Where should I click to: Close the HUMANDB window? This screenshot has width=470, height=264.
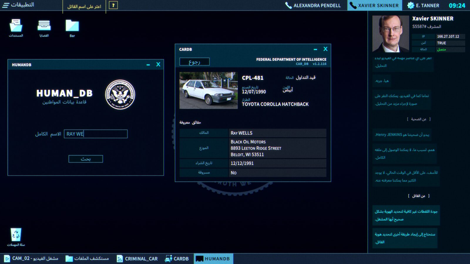[158, 65]
